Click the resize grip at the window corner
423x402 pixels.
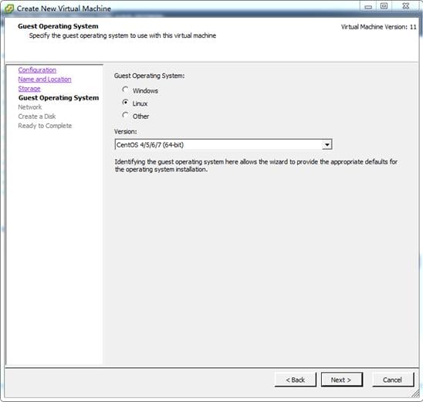click(x=416, y=394)
